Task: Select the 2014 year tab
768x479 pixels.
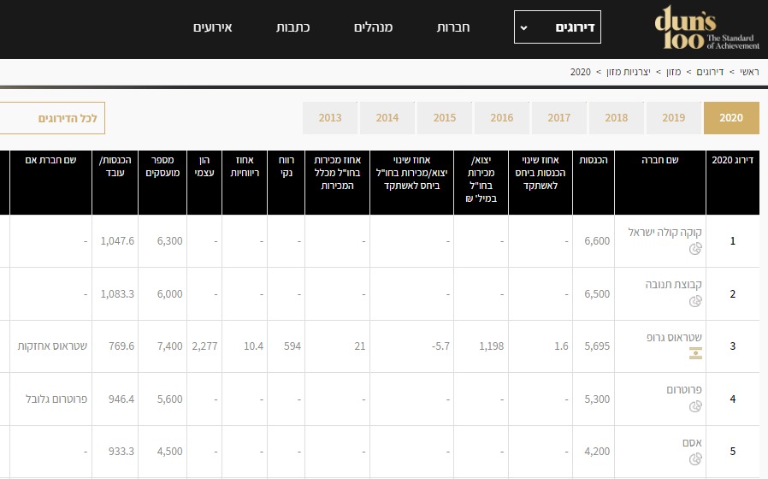Action: pos(387,118)
